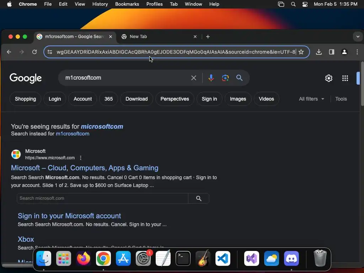Select the Perspectives filter chip
The width and height of the screenshot is (364, 273).
click(175, 99)
